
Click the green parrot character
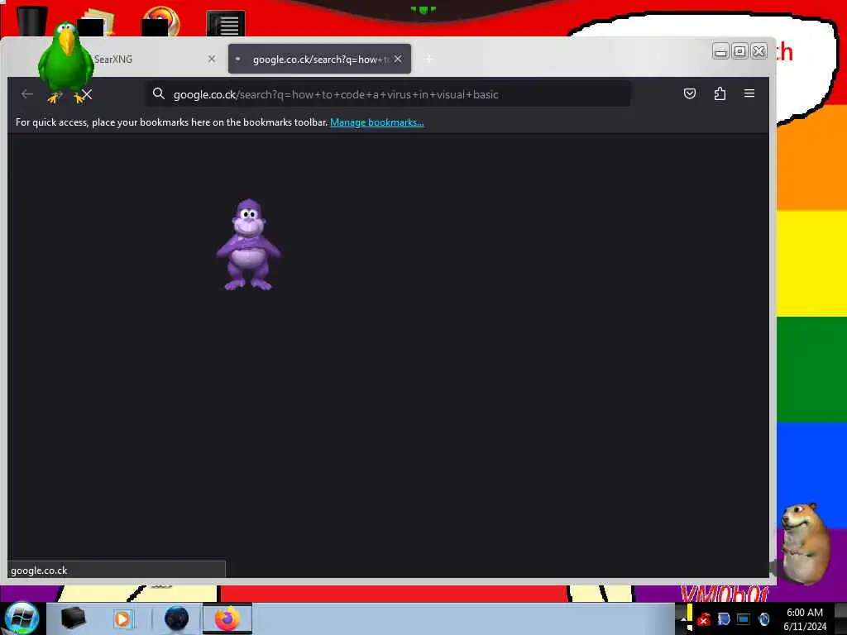66,62
